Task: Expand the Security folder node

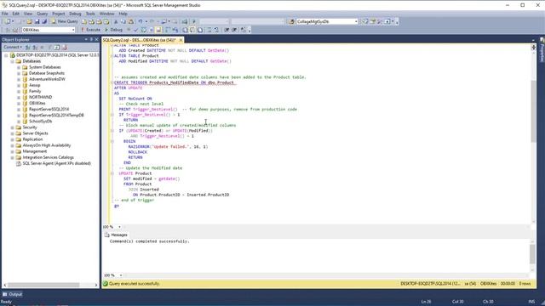Action: click(x=13, y=127)
